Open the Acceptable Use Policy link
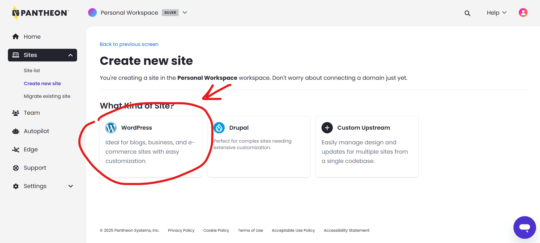 pos(293,230)
